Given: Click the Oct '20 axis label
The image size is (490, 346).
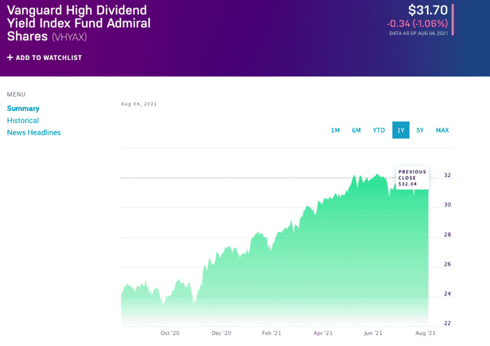Looking at the screenshot, I should (x=170, y=333).
